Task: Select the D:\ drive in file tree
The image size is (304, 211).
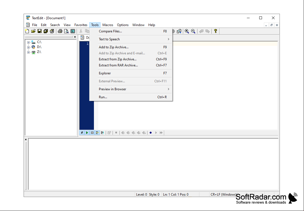Action: pyautogui.click(x=39, y=47)
